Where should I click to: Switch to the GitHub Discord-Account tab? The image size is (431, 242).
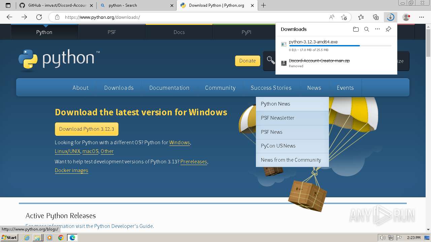click(56, 5)
